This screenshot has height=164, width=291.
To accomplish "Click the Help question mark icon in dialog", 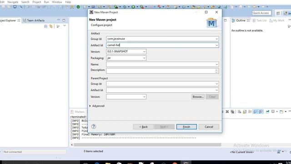I will click(94, 127).
